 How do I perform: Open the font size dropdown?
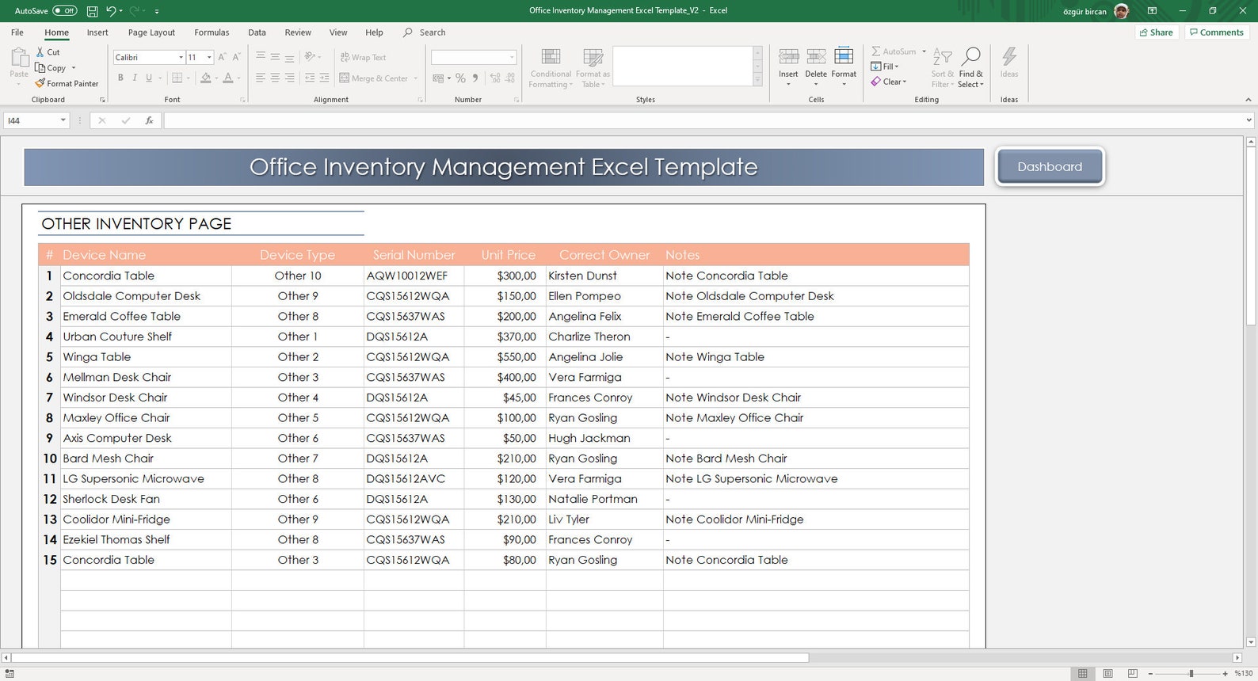click(209, 57)
